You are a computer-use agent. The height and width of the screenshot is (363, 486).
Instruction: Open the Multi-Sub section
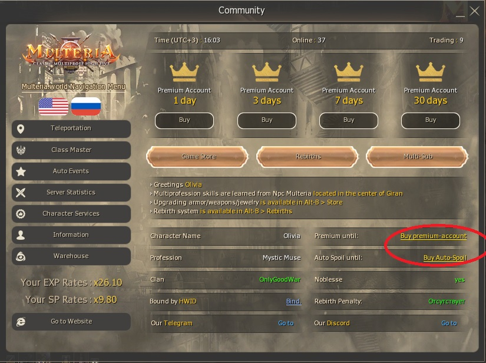pos(417,157)
